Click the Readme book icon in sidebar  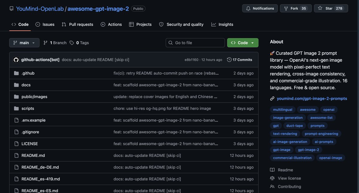click(x=272, y=170)
